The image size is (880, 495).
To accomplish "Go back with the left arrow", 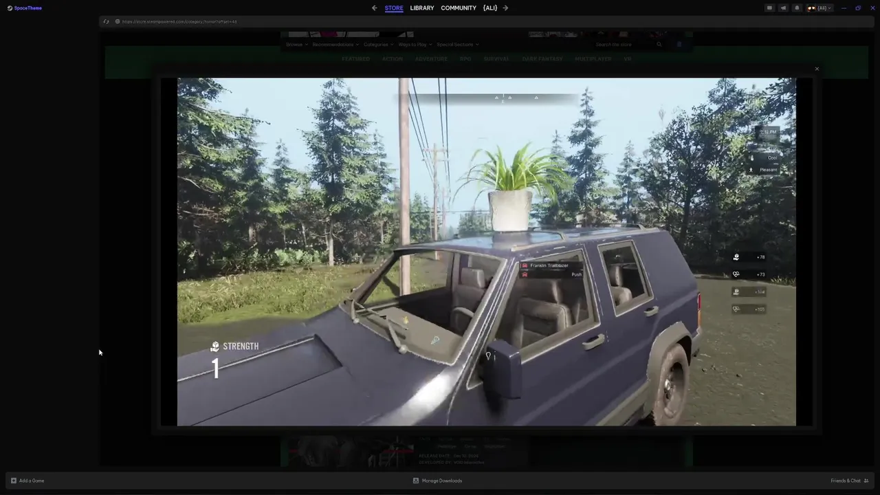I will tap(374, 8).
